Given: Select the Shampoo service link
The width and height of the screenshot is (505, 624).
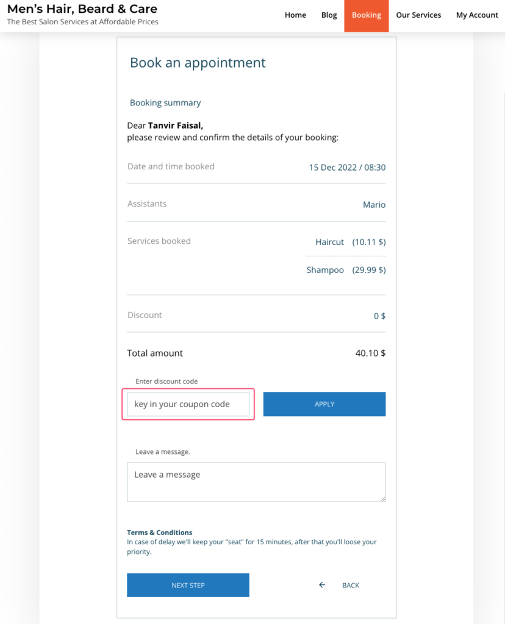Looking at the screenshot, I should [325, 269].
